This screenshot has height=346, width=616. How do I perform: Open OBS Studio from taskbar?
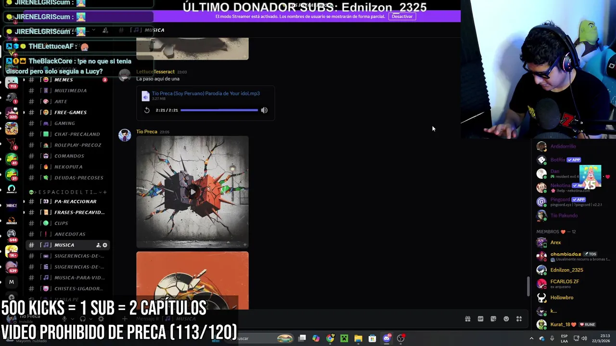coord(400,338)
